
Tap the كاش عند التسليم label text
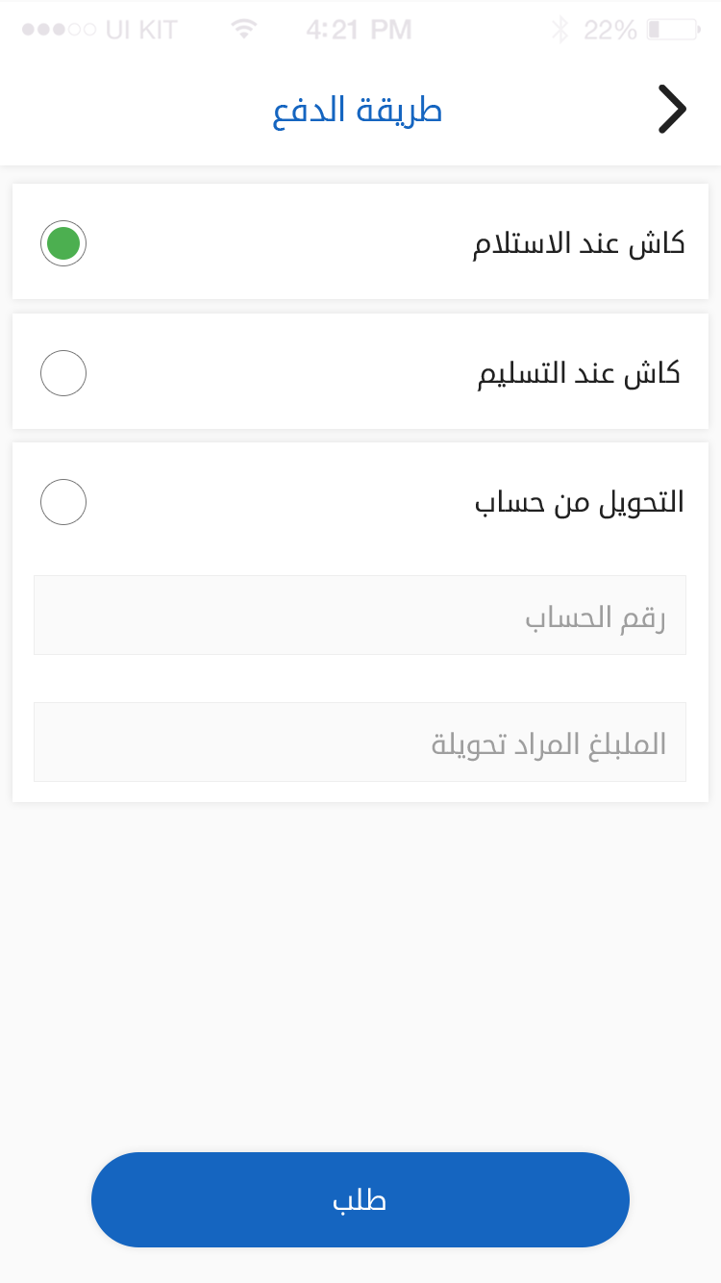coord(579,373)
